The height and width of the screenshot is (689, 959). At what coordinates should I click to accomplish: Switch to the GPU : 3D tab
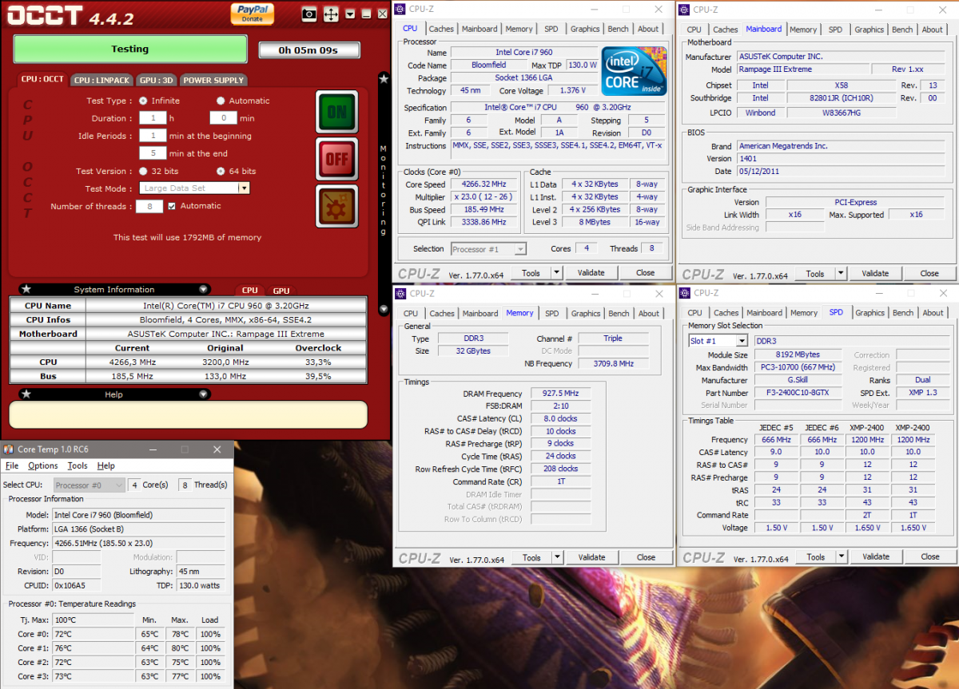157,81
